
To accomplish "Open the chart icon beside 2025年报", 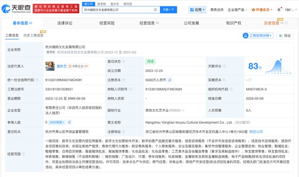I will pos(69,122).
